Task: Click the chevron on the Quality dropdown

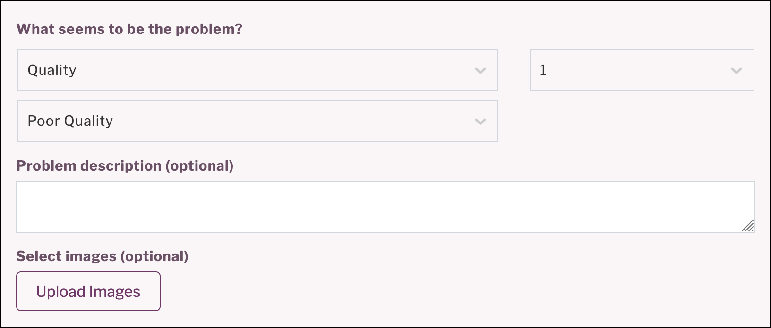Action: (x=480, y=70)
